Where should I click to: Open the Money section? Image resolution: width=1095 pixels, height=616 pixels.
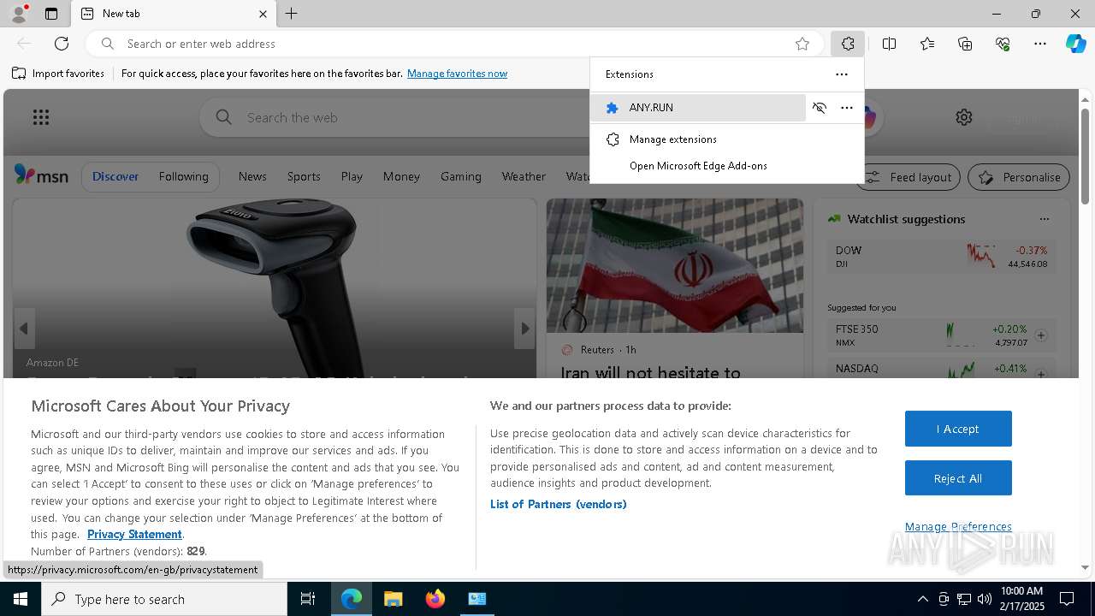401,176
